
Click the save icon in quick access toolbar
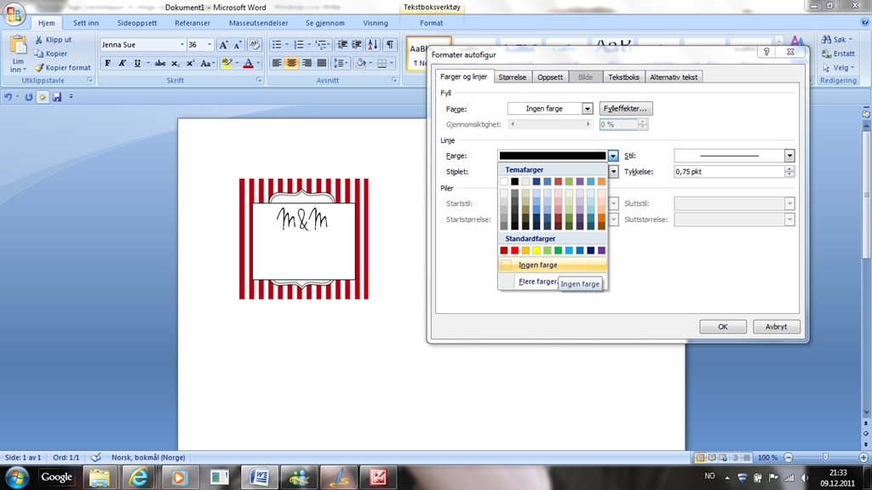pyautogui.click(x=57, y=97)
